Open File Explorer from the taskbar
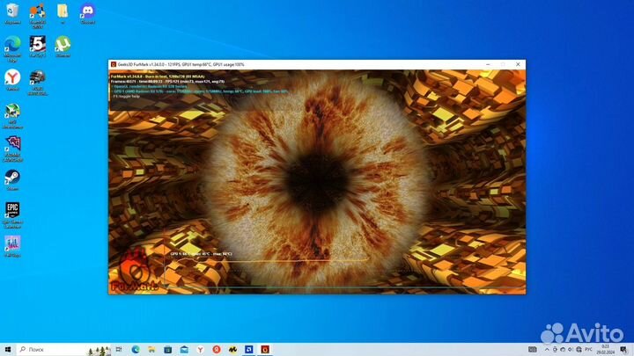This screenshot has height=356, width=634. tap(153, 349)
